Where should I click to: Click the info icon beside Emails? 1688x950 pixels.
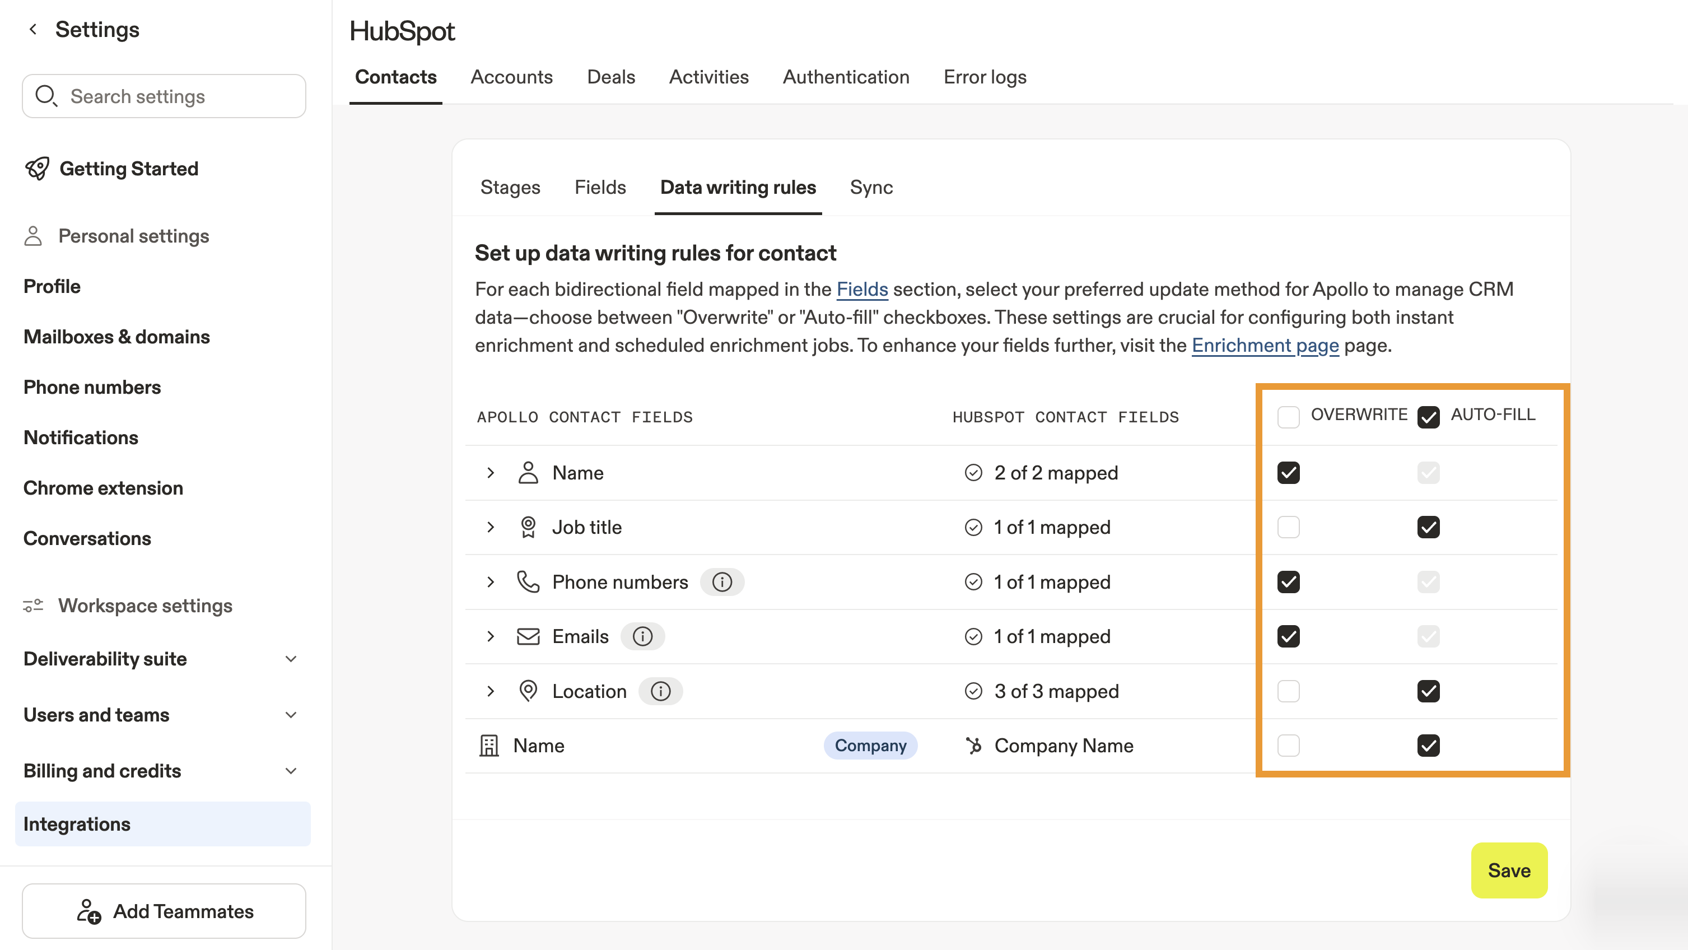tap(642, 636)
